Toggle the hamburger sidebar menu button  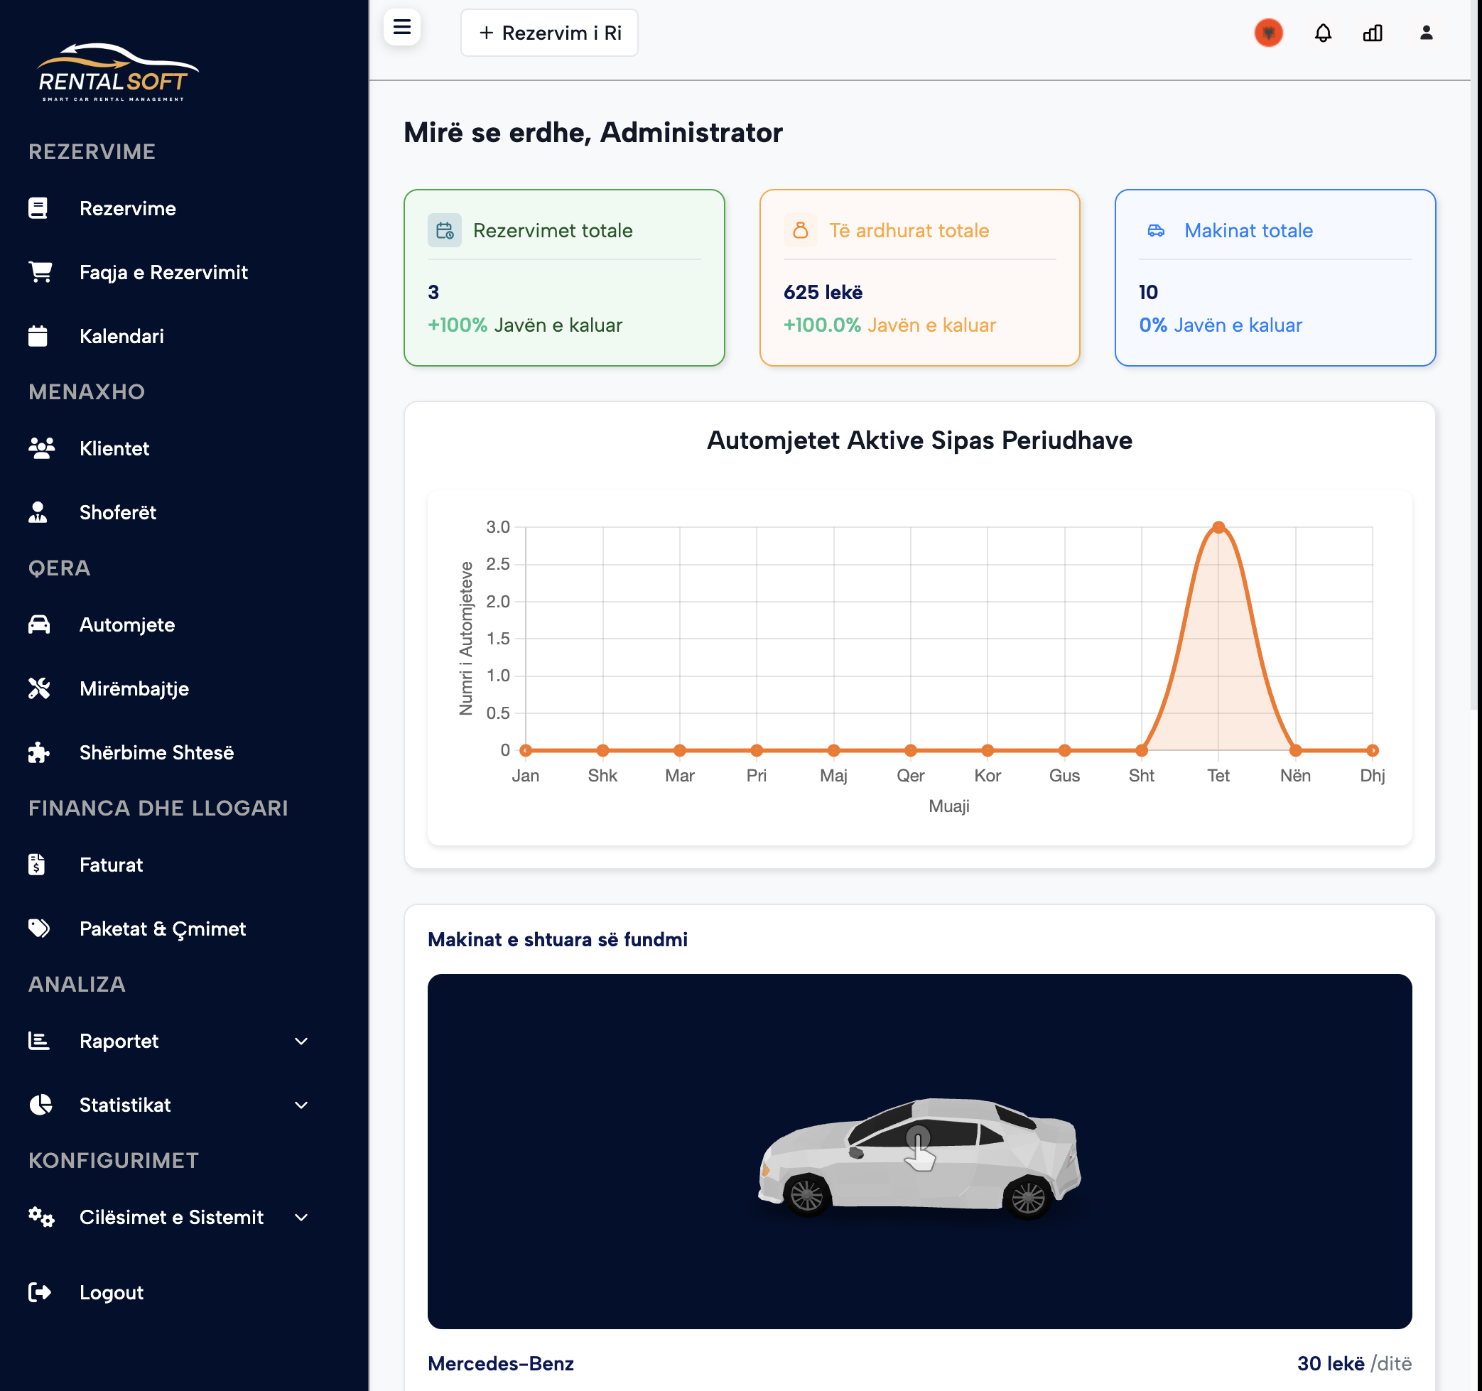pos(402,28)
